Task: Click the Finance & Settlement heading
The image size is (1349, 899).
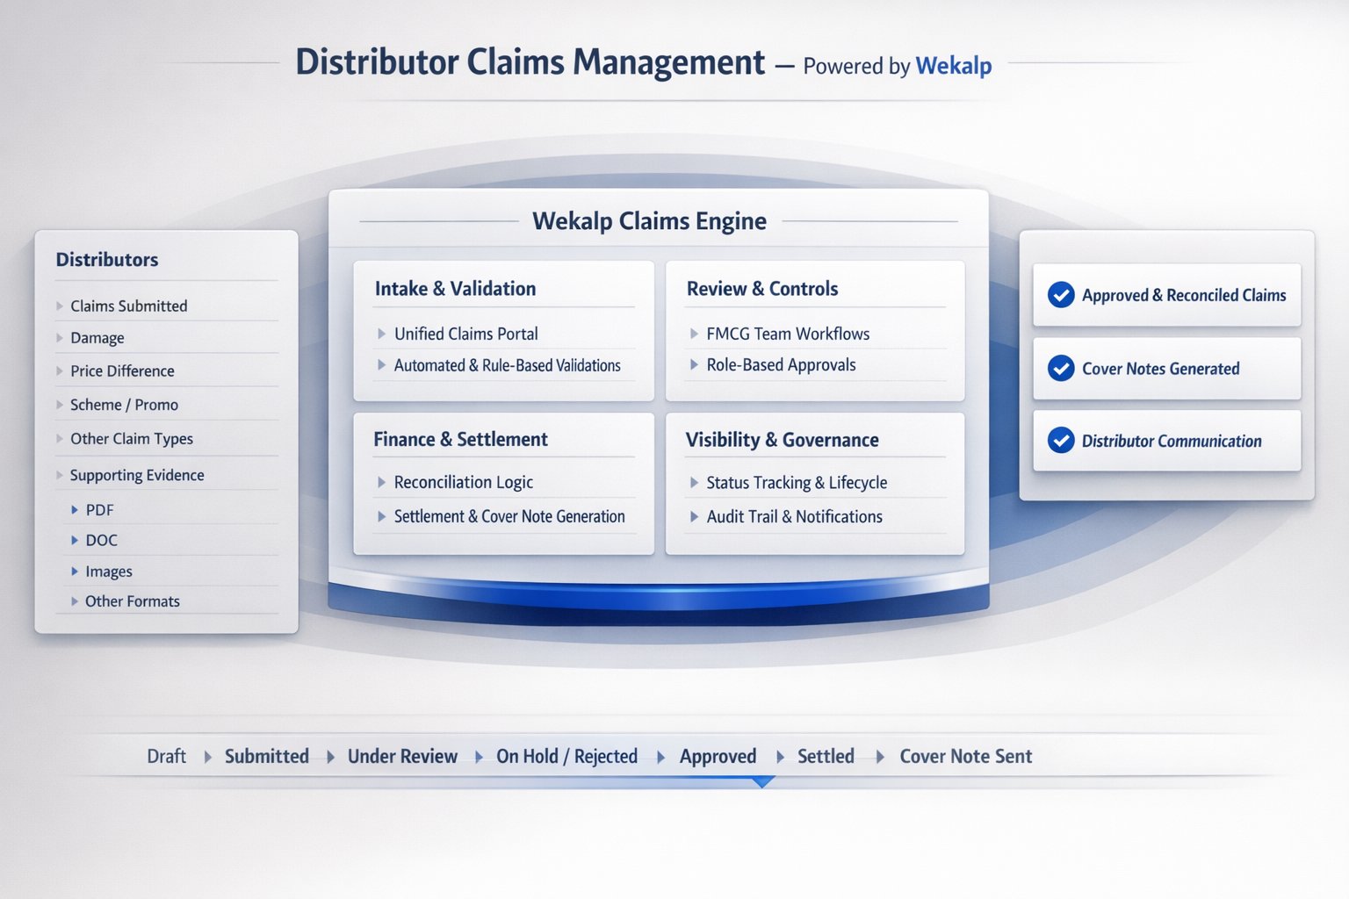Action: click(460, 439)
